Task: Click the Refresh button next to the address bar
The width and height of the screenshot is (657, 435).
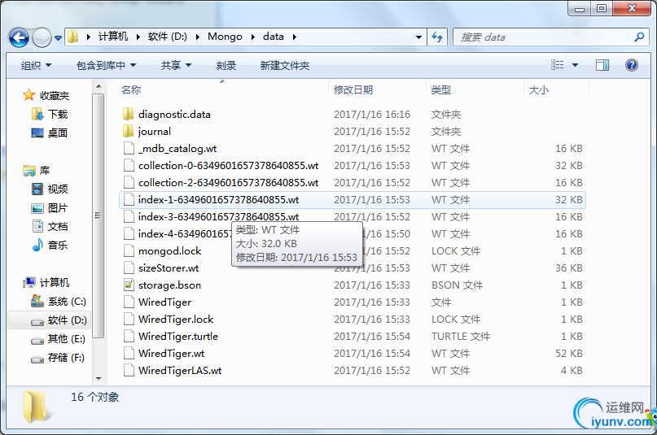Action: pos(437,37)
